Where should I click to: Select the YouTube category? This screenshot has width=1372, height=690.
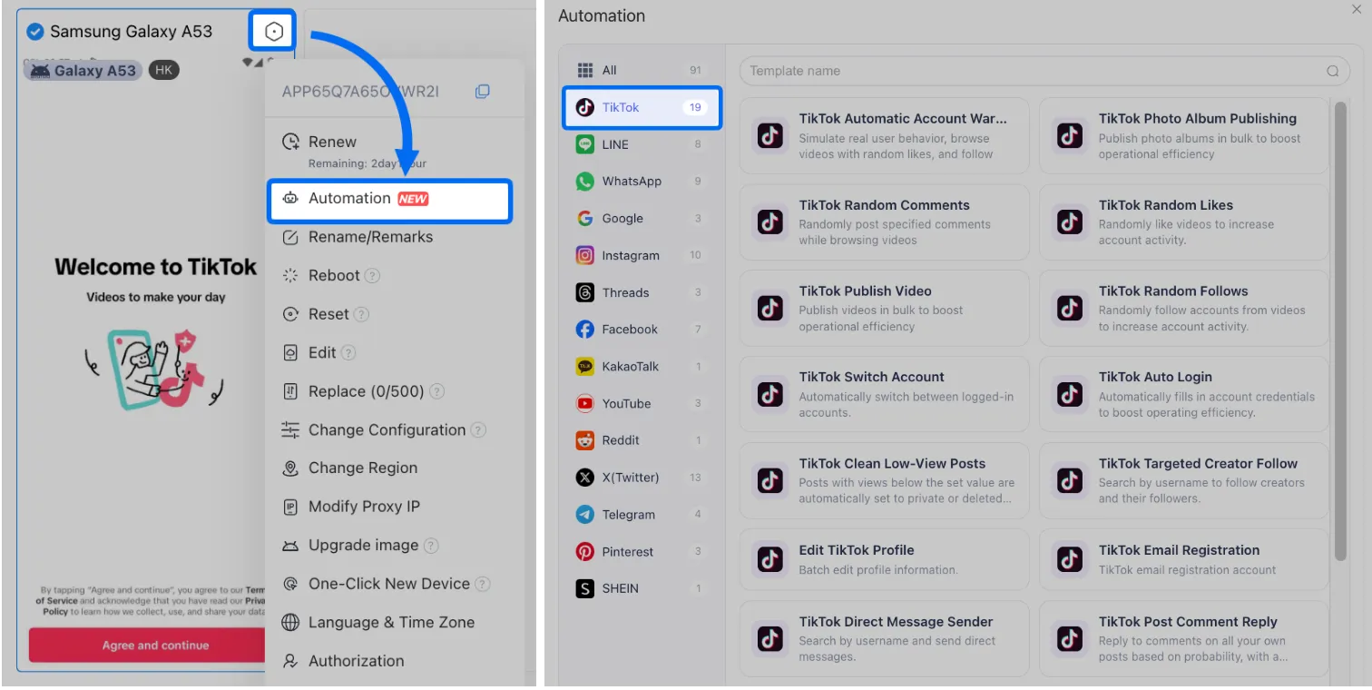click(x=641, y=403)
